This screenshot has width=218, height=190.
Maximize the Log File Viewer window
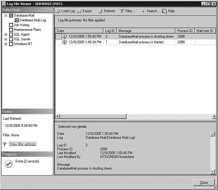209,4
